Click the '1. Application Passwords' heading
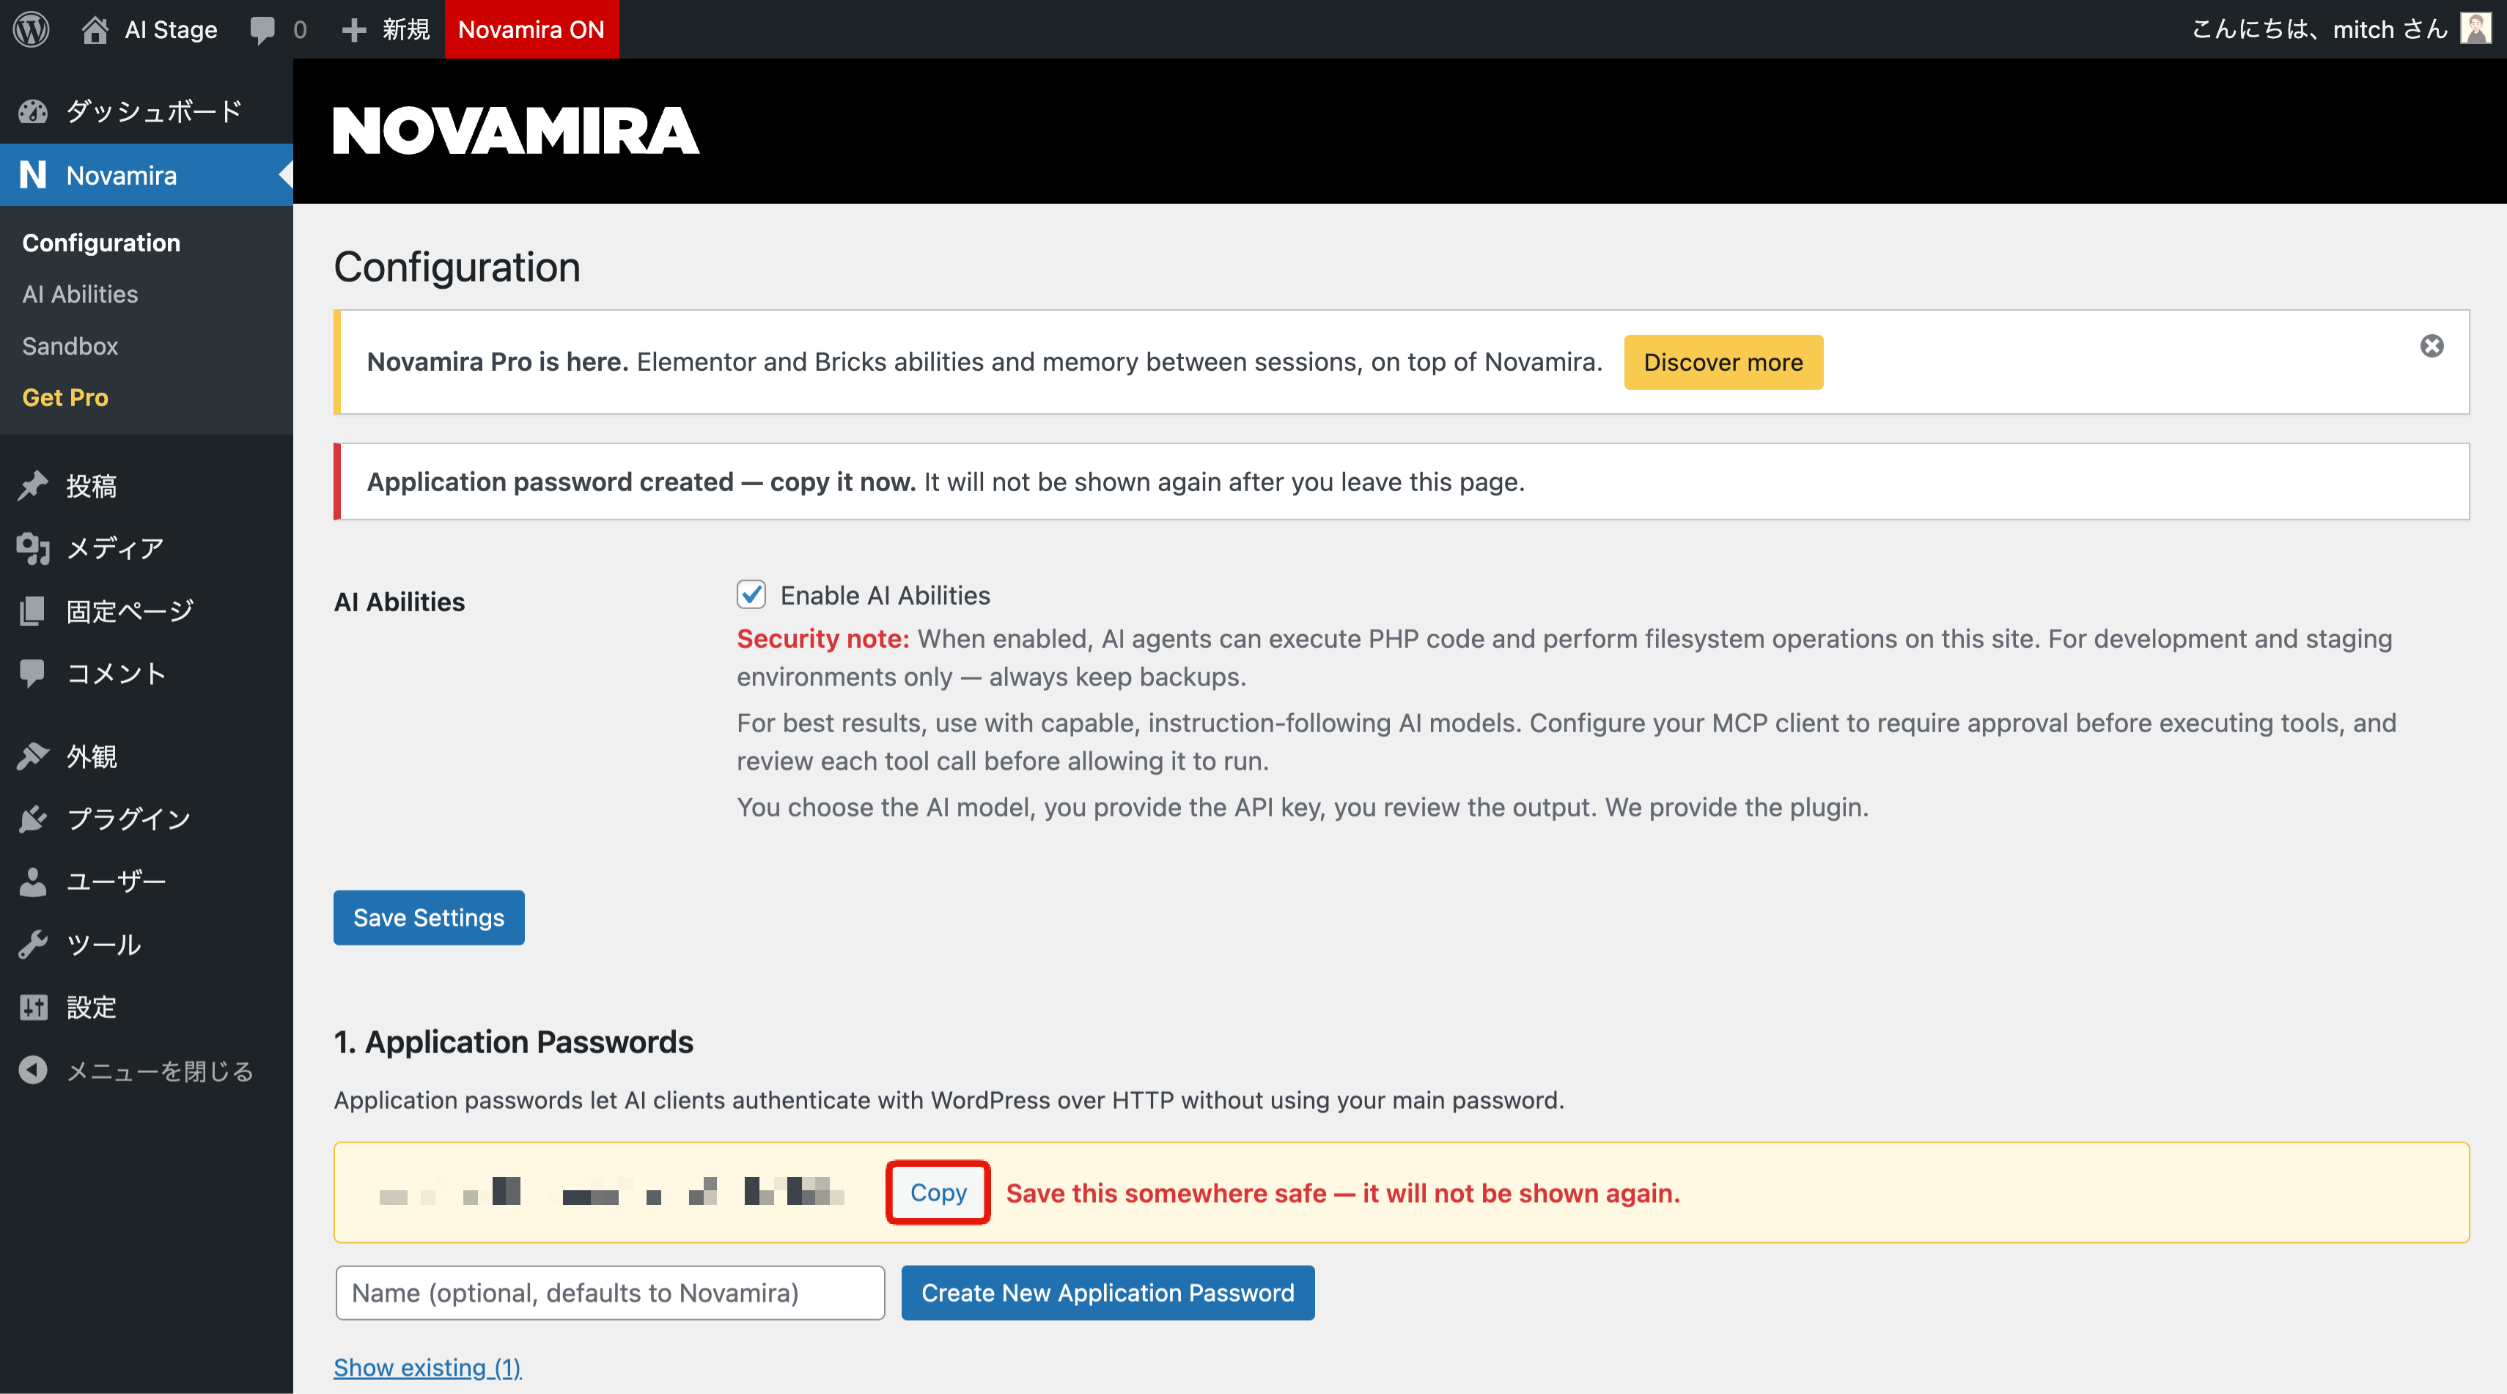Screen dimensions: 2507x1394 pos(513,1042)
